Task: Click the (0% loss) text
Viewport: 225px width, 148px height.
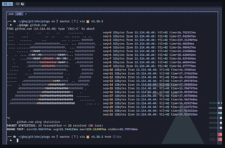Action: [x=96, y=126]
